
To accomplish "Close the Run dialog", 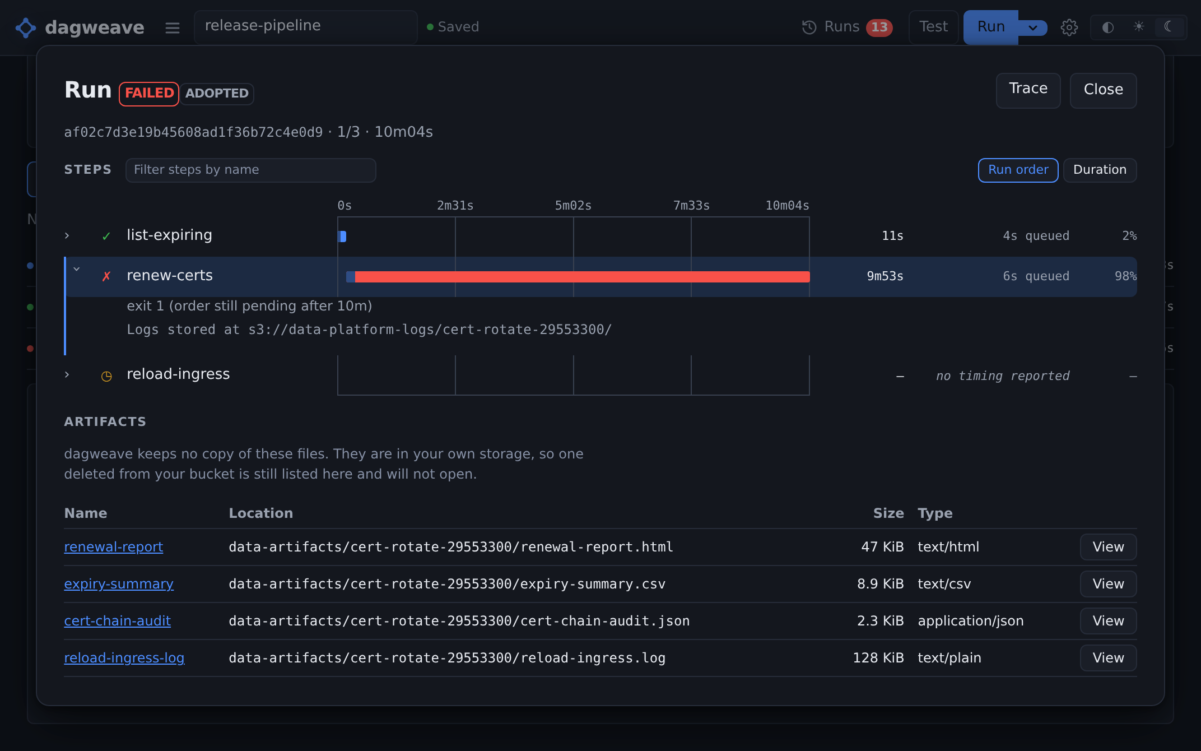I will tap(1104, 90).
